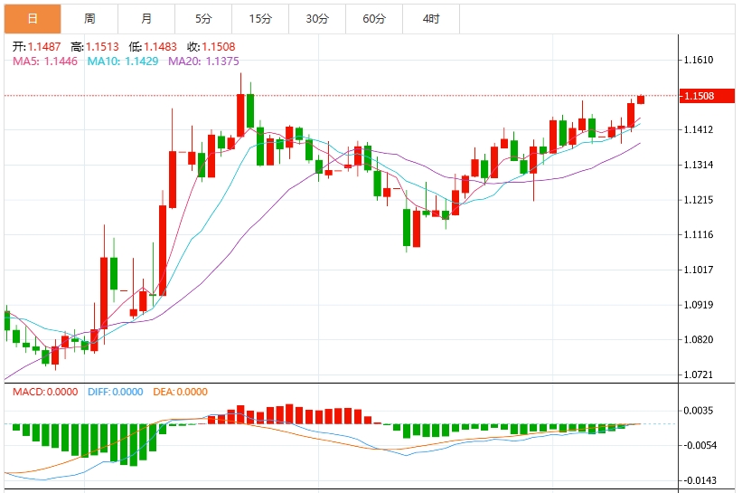Select the 4时 four-hour tab
The image size is (742, 493).
(x=431, y=18)
